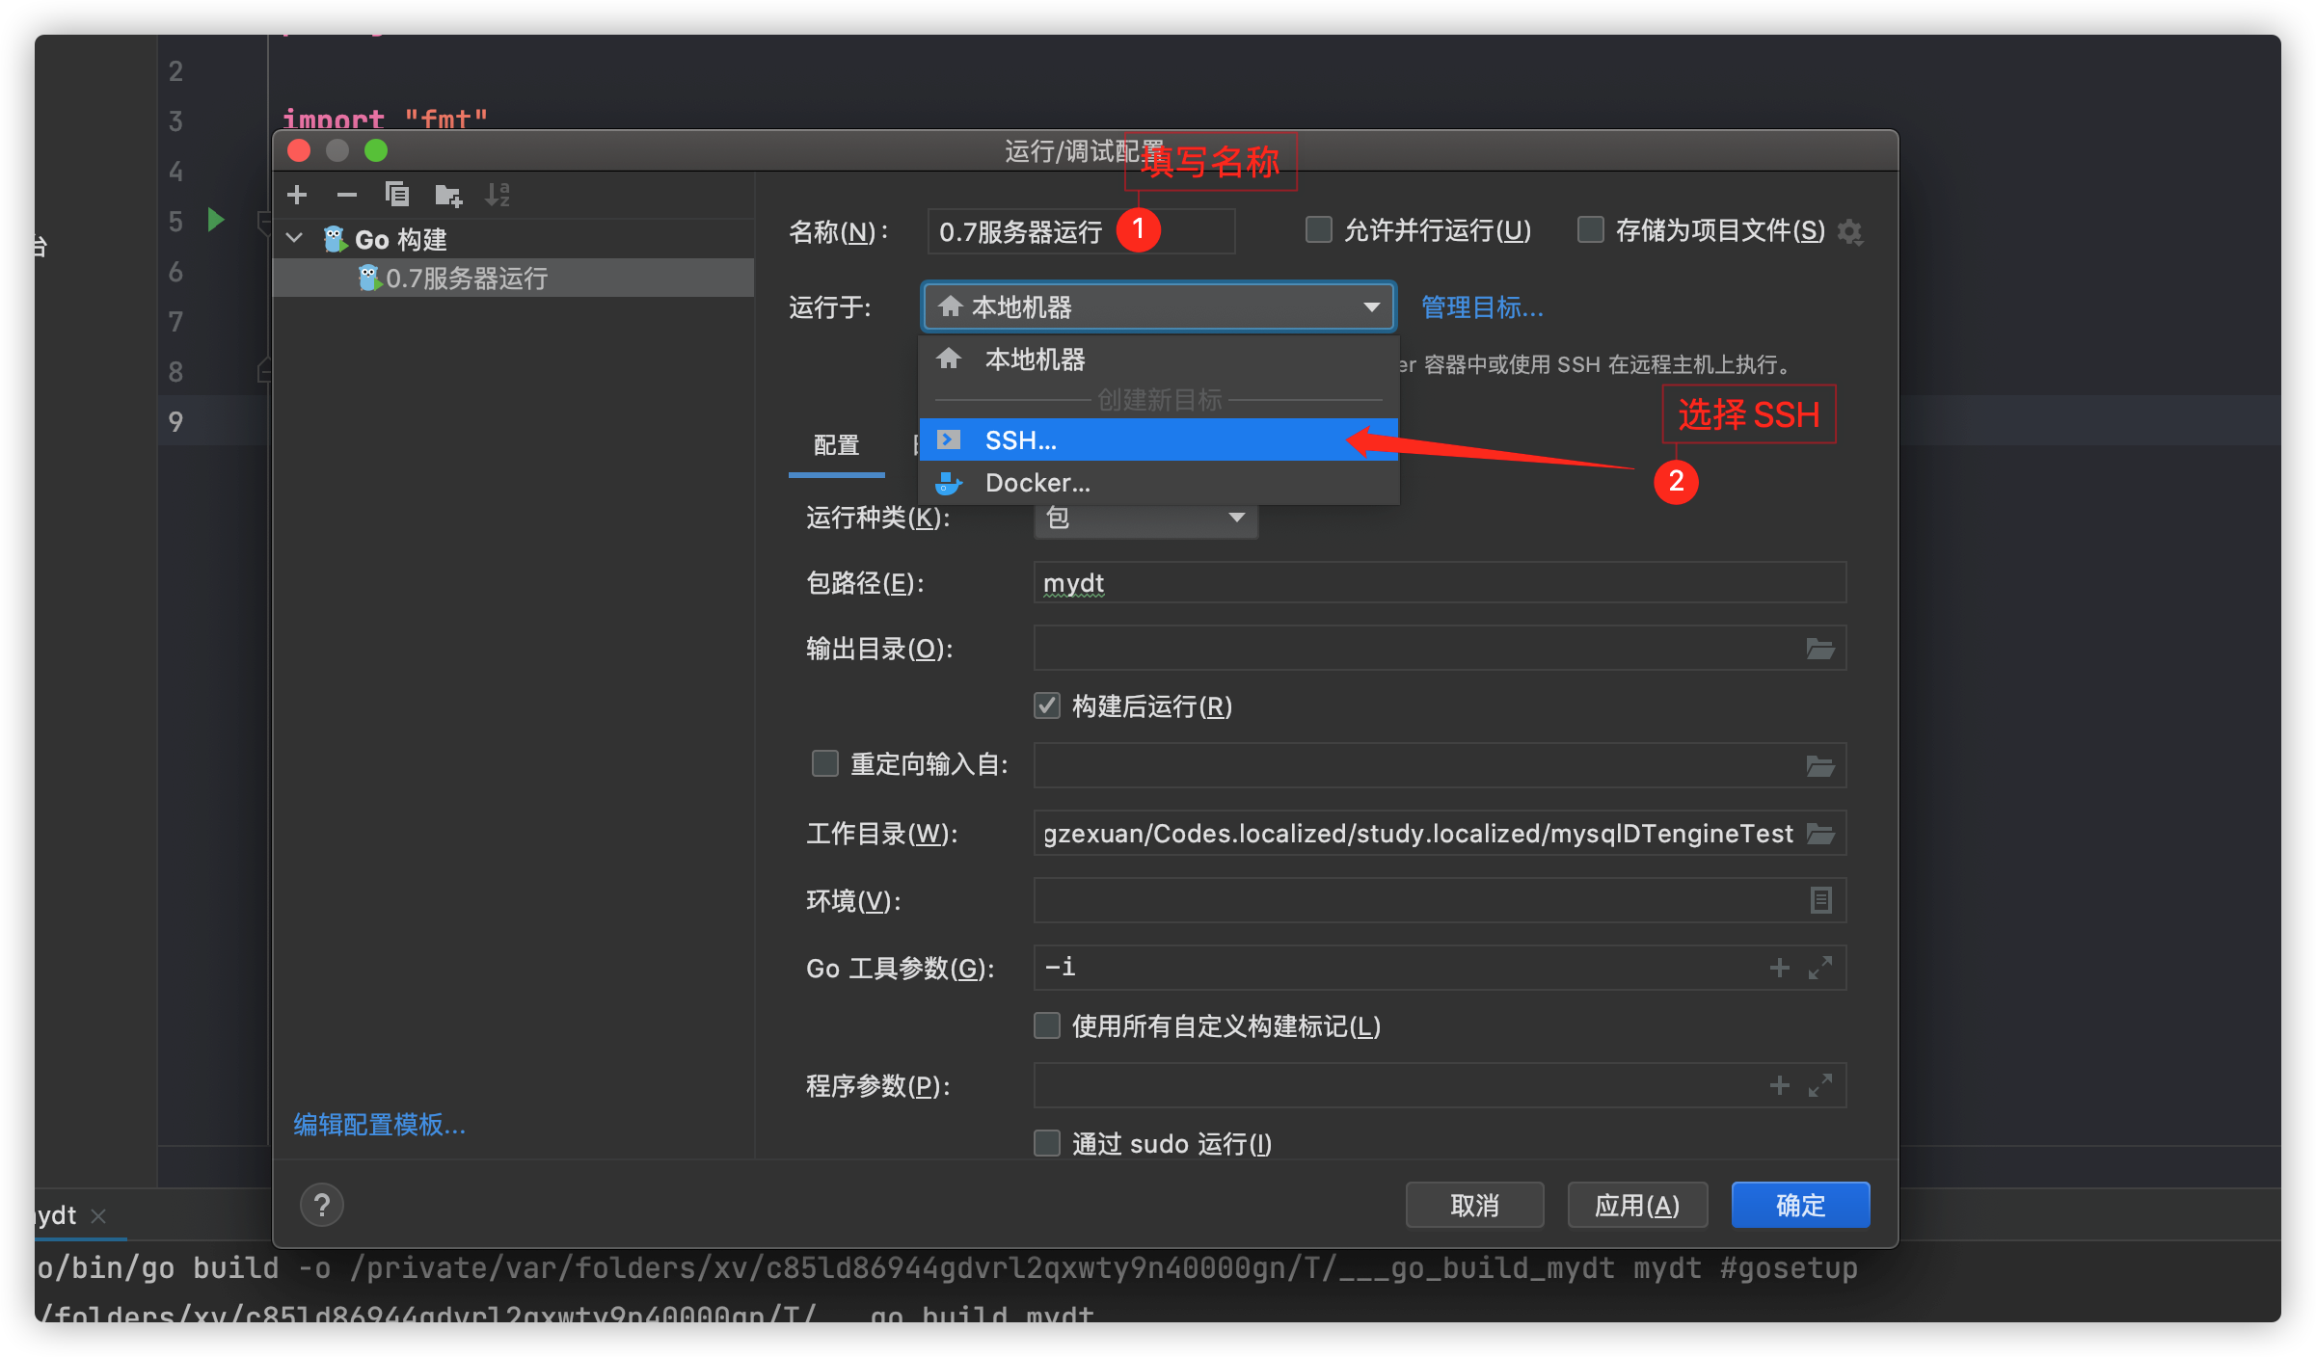Uncheck the run after build checkbox

pyautogui.click(x=1047, y=705)
